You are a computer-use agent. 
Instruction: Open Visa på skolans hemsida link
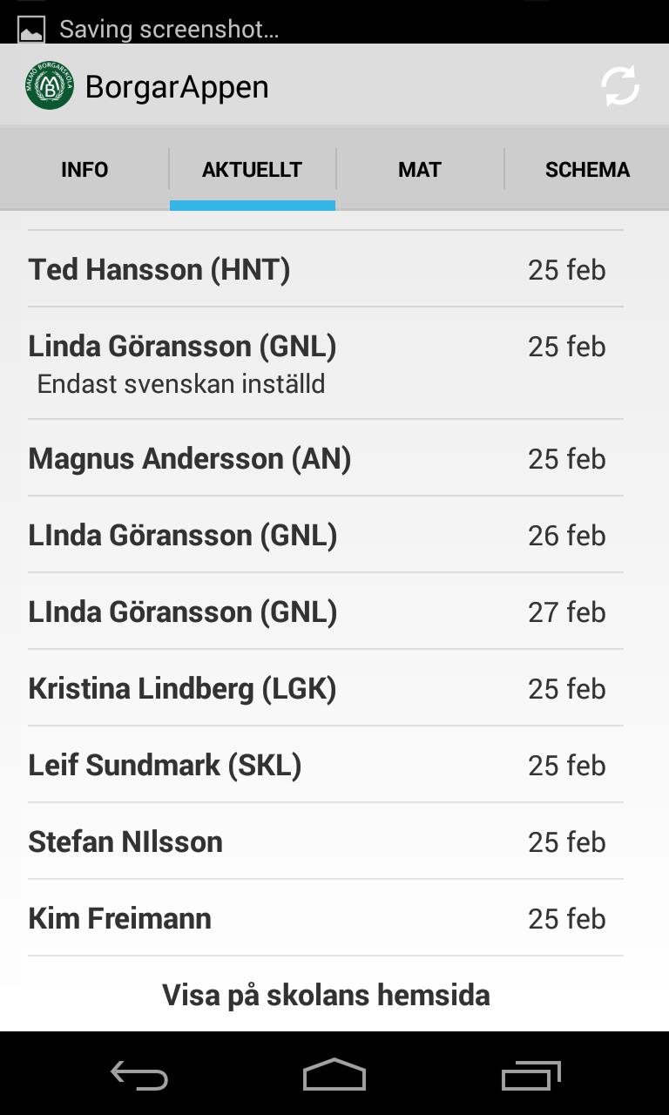(326, 995)
